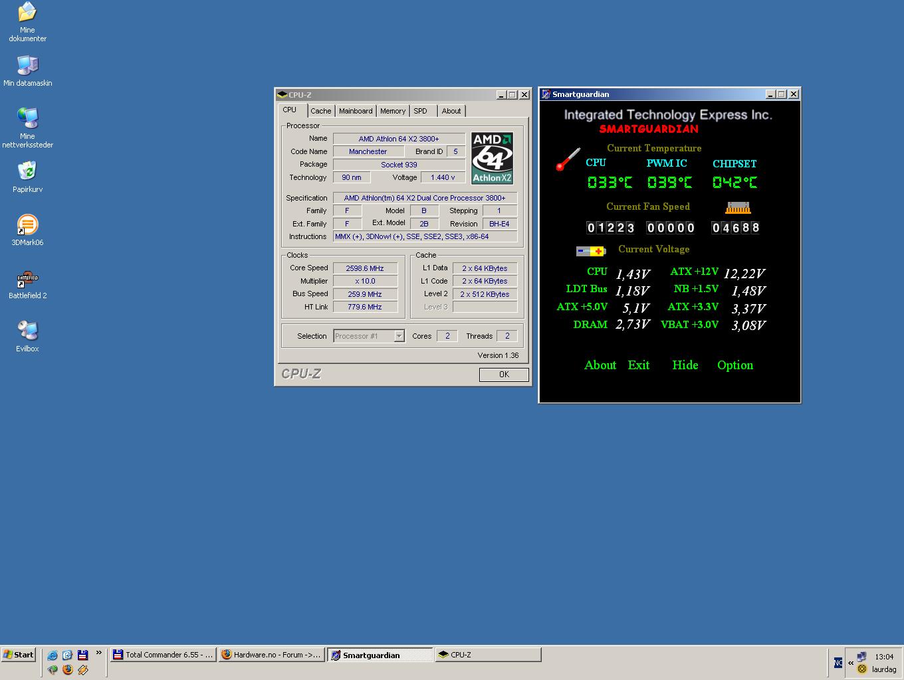Click the fan speed counter 04688
This screenshot has height=680, width=904.
point(735,228)
